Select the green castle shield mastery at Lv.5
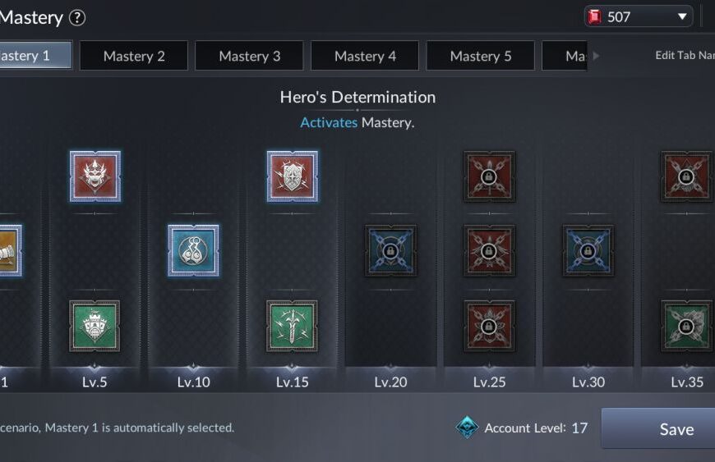715x462 pixels. (95, 326)
